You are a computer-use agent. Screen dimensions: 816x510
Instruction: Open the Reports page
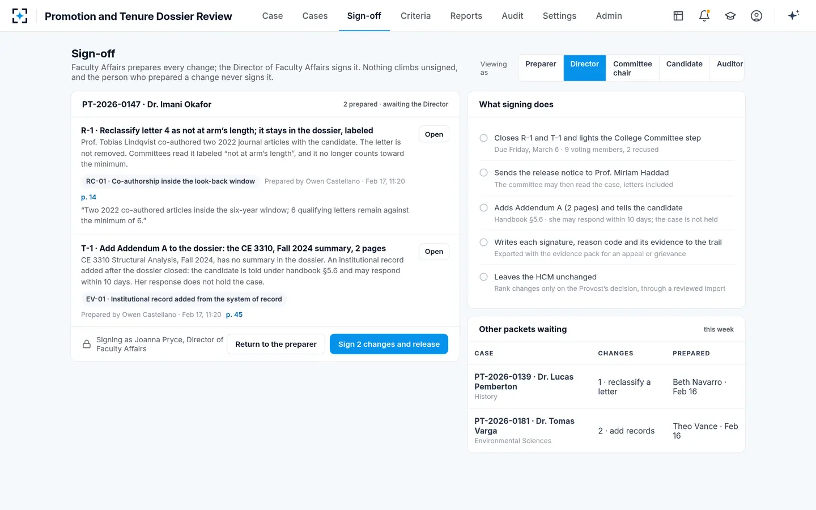click(466, 16)
